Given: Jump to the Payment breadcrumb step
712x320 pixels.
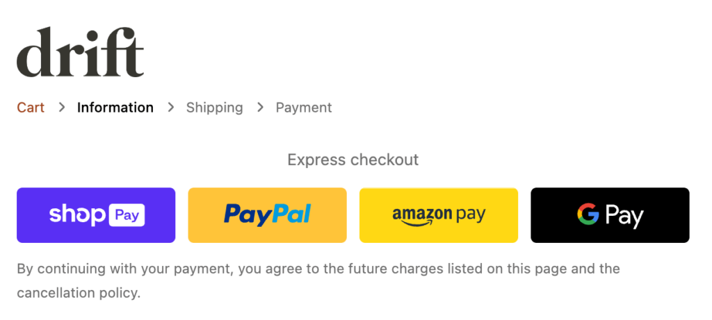Looking at the screenshot, I should 304,108.
